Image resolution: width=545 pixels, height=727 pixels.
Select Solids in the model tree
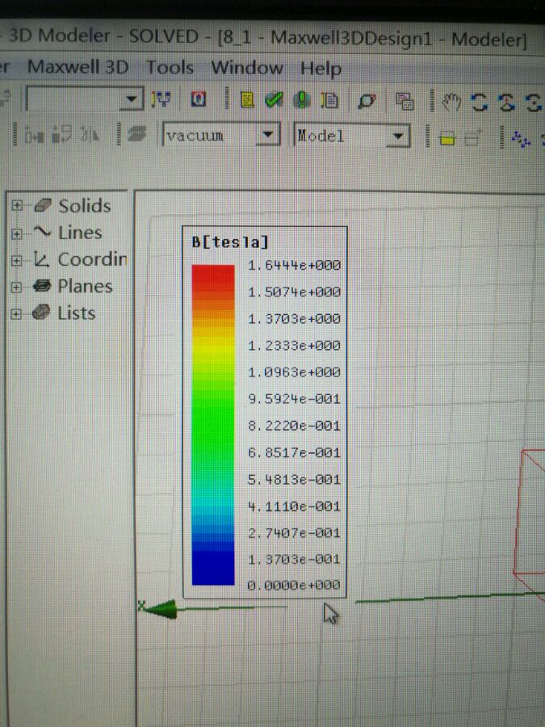[x=84, y=205]
